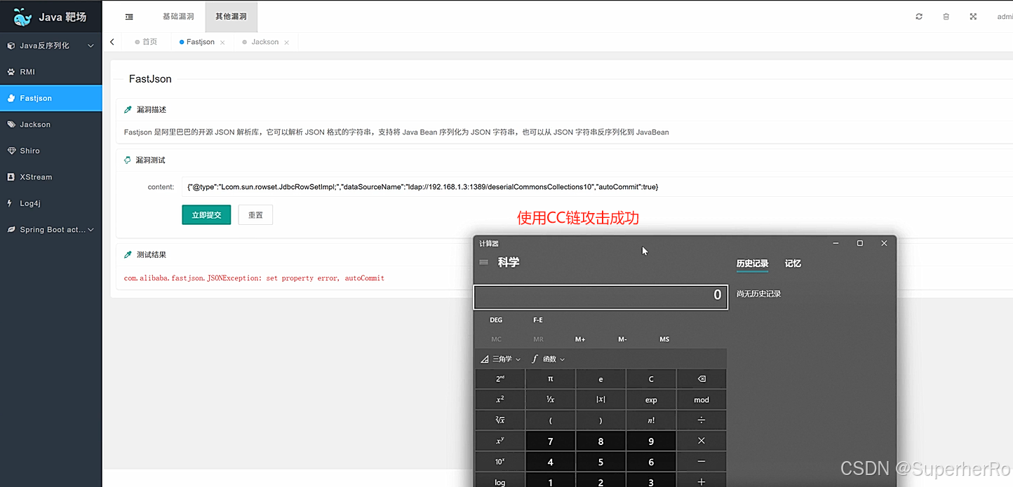Click the calculator 1/x key
This screenshot has height=487, width=1013.
point(550,399)
